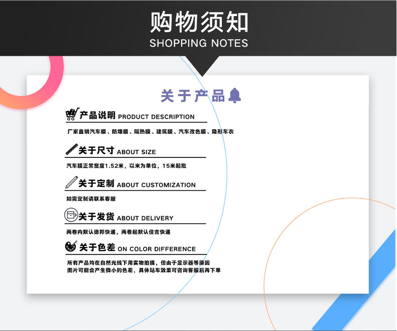Click the ABOUT DELIVERY label

click(x=145, y=218)
